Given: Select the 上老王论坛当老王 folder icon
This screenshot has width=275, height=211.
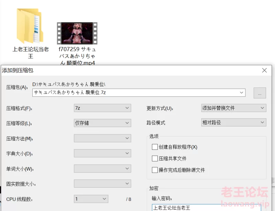Looking at the screenshot, I should (x=30, y=26).
